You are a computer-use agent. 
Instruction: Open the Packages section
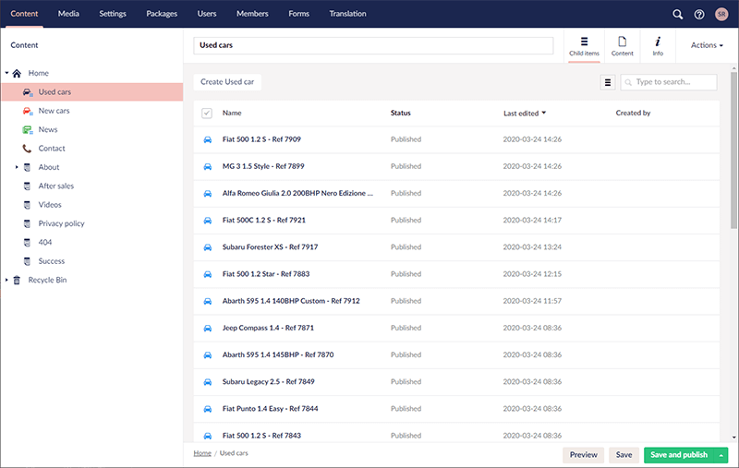(162, 14)
